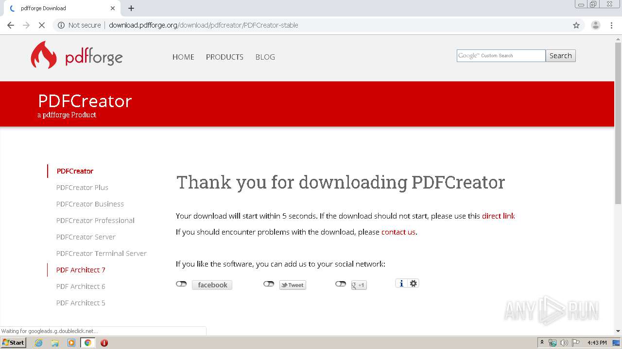The height and width of the screenshot is (349, 622).
Task: Click the taskbar clock 4:43 PM
Action: coord(597,343)
